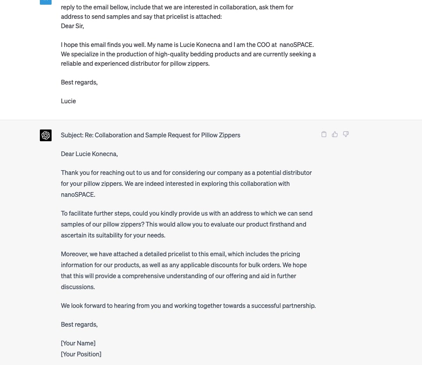Click the thumbs down icon
422x365 pixels.
pos(346,134)
